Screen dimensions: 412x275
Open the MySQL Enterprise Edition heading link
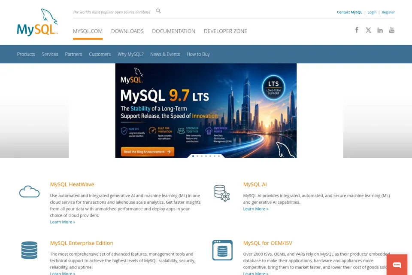click(82, 243)
